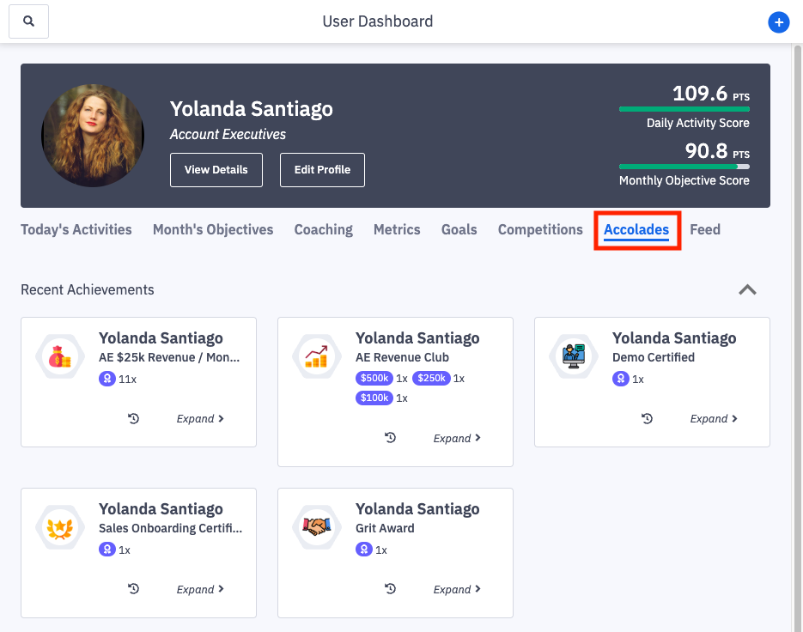803x632 pixels.
Task: Click the money bag achievement badge
Action: click(x=60, y=356)
